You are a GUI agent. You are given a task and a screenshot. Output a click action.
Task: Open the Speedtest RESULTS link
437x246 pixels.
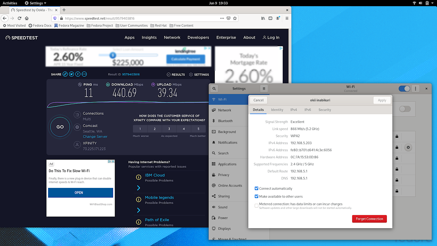pyautogui.click(x=176, y=74)
